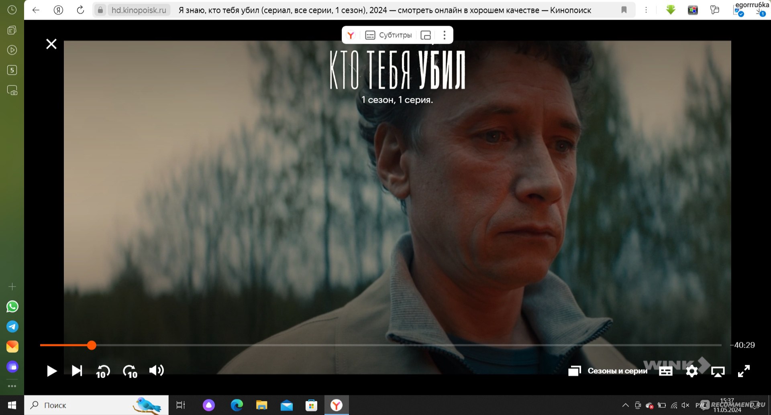Viewport: 771px width, 415px height.
Task: Open File Explorer from the taskbar
Action: pyautogui.click(x=261, y=405)
